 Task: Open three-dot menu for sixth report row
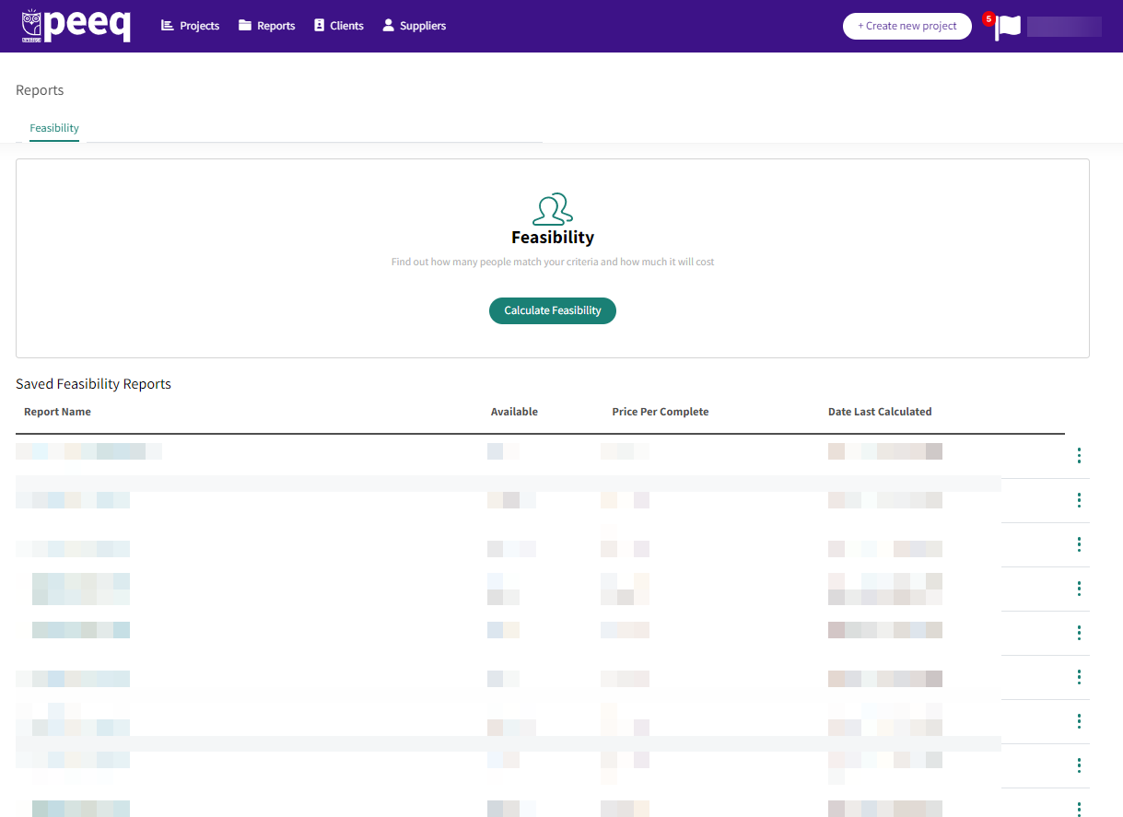(x=1079, y=677)
